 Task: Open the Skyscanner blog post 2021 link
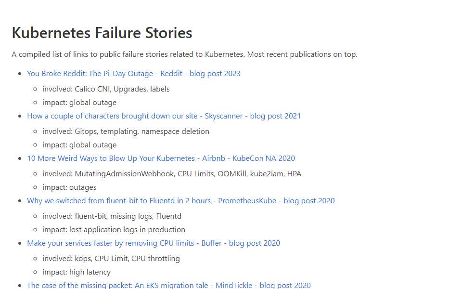pos(164,116)
